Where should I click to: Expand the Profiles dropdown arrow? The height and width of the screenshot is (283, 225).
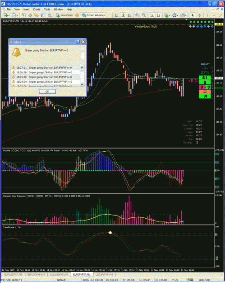(17, 15)
